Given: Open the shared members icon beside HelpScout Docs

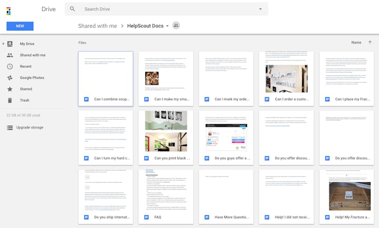Looking at the screenshot, I should (x=176, y=25).
